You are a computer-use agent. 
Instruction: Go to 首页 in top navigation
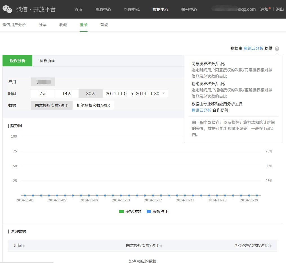point(78,10)
